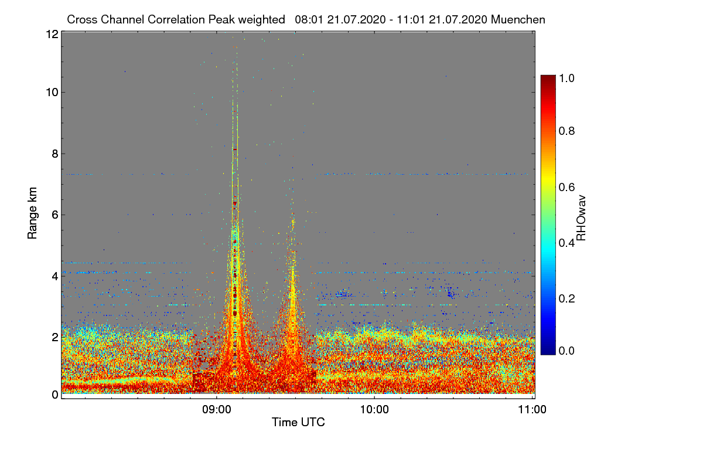
Task: Click the y-axis tick label '12'
Action: coord(52,34)
